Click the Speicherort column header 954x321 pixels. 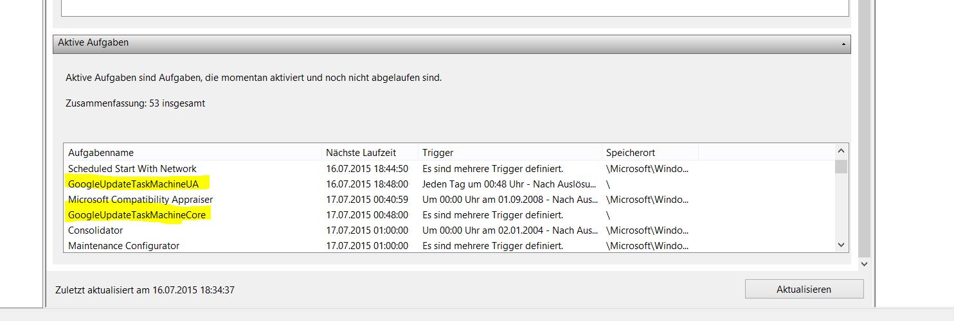649,153
